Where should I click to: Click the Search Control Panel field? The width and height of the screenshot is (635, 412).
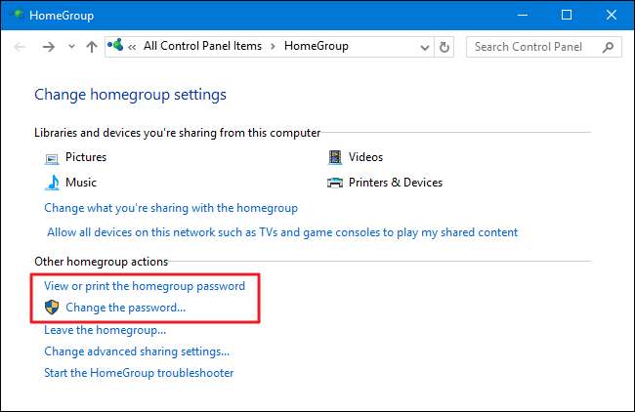pos(533,46)
